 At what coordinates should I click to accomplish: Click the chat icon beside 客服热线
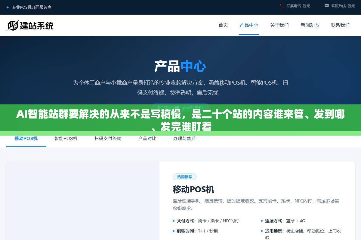coord(326,6)
